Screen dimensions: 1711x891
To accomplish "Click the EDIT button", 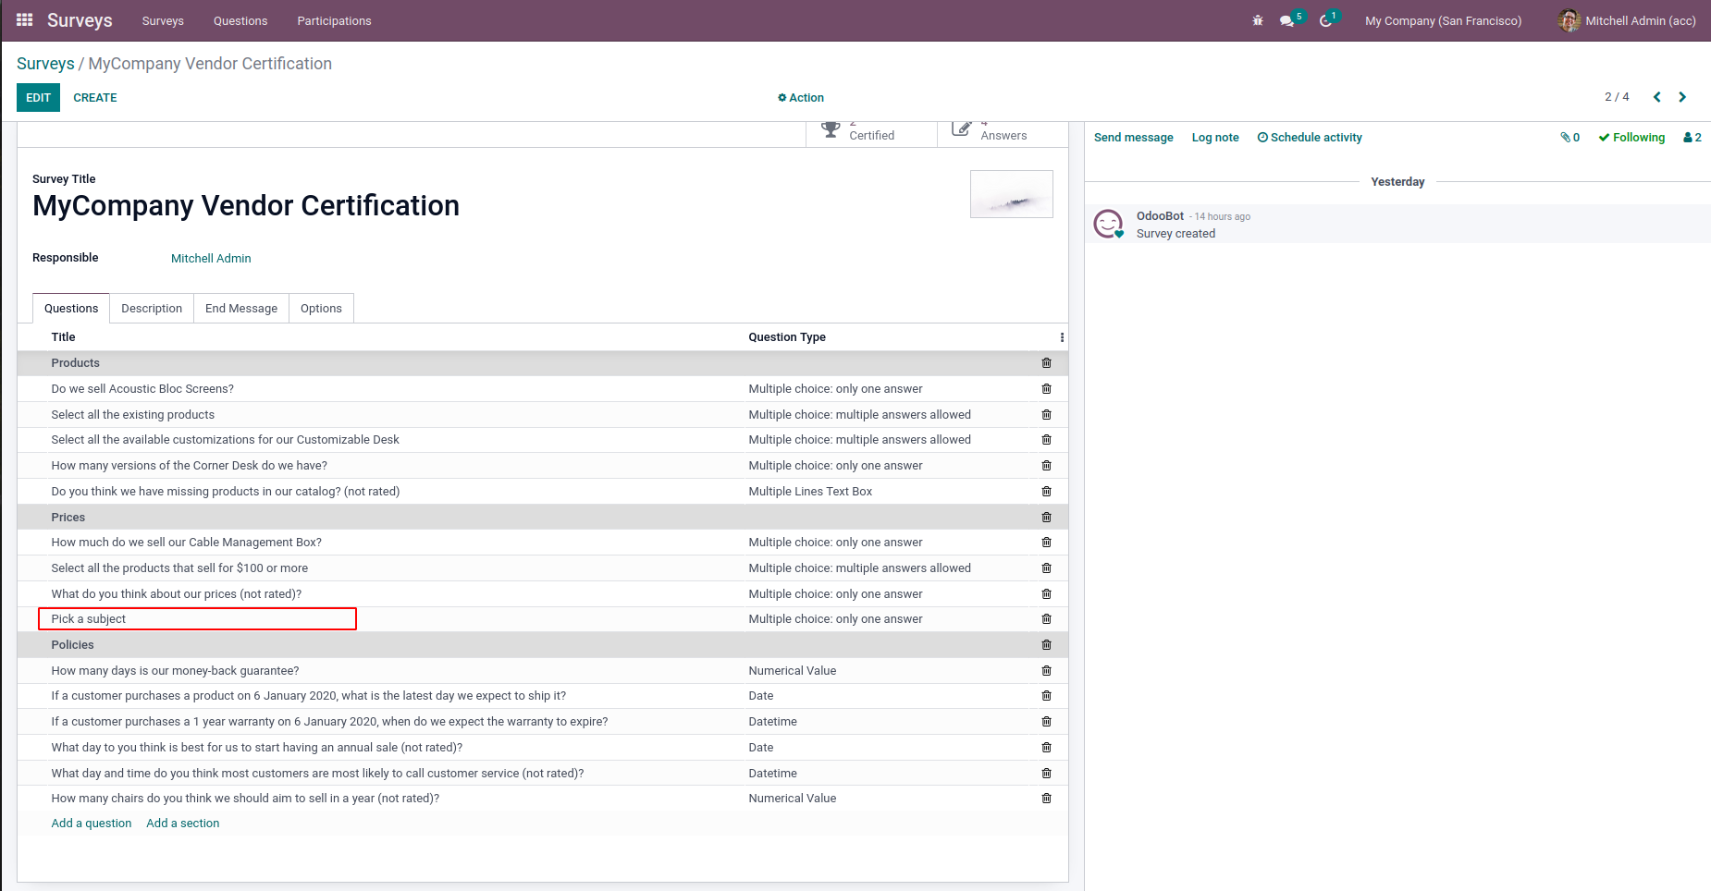I will click(38, 98).
